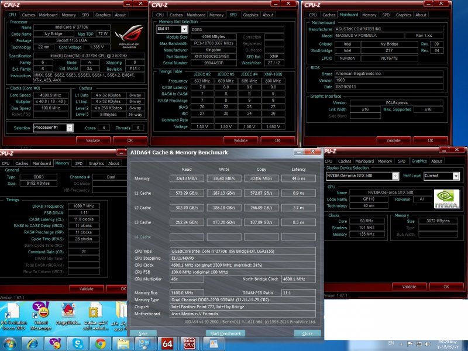The height and width of the screenshot is (351, 468).
Task: Click OK in the CPU window
Action: click(130, 140)
